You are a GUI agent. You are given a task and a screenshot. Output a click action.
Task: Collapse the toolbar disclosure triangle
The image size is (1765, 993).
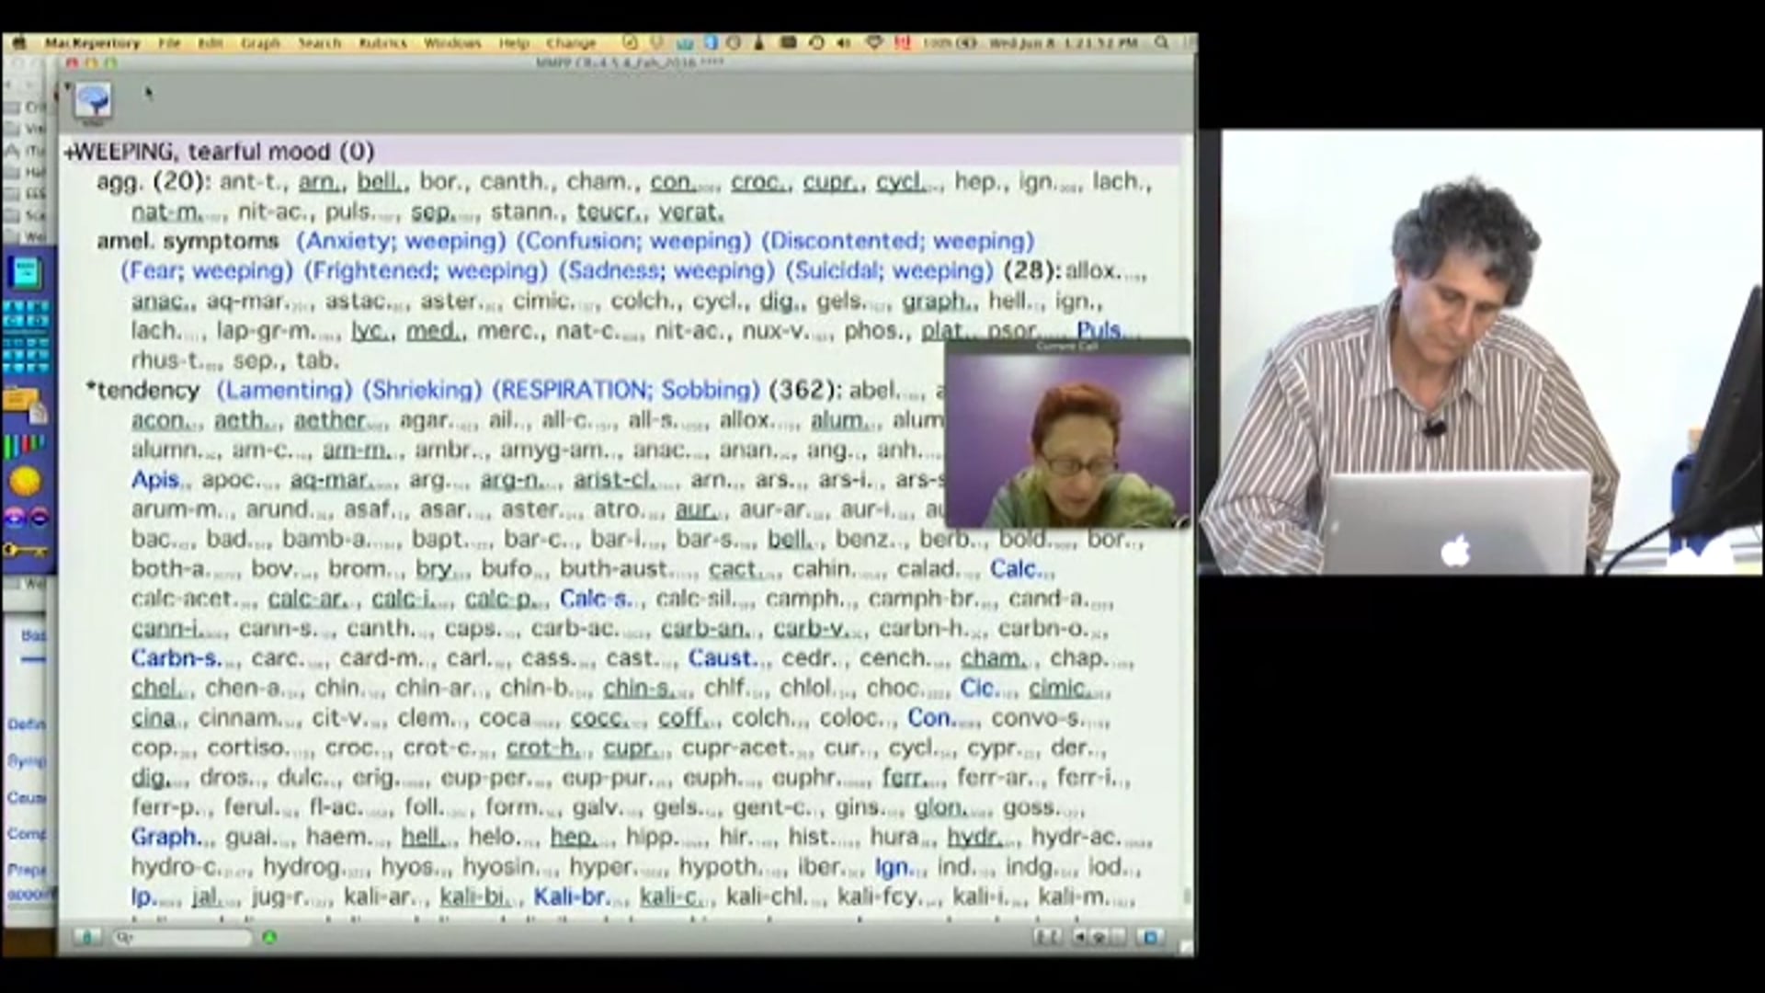point(67,86)
